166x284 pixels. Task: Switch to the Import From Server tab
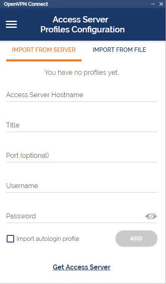pyautogui.click(x=44, y=50)
